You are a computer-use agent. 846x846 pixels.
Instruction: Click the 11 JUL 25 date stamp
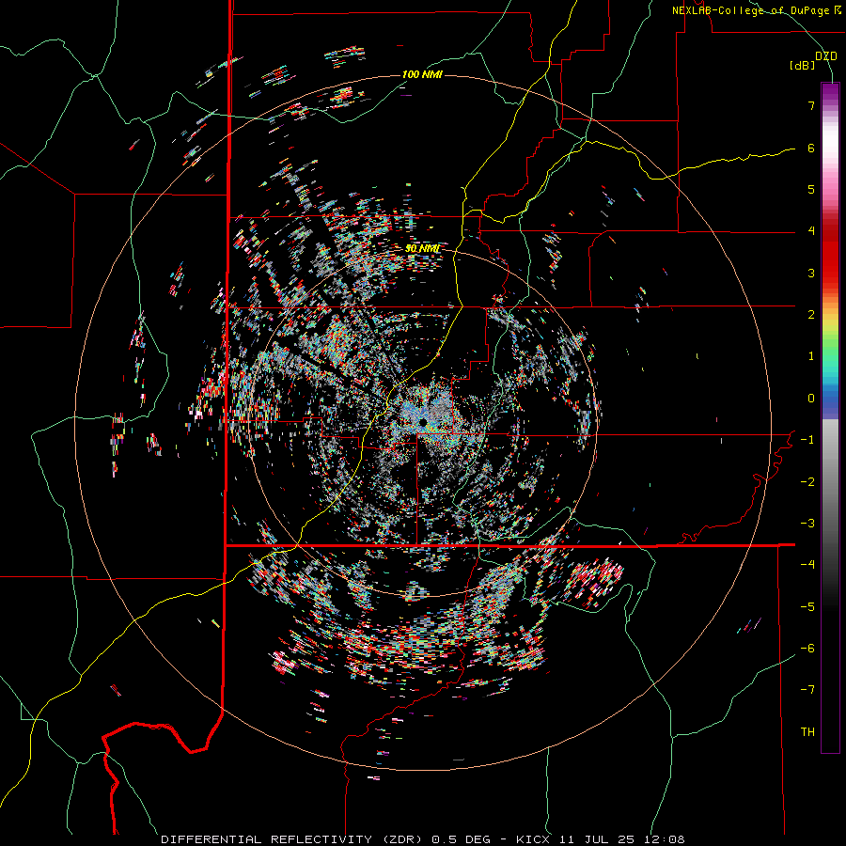pyautogui.click(x=599, y=839)
